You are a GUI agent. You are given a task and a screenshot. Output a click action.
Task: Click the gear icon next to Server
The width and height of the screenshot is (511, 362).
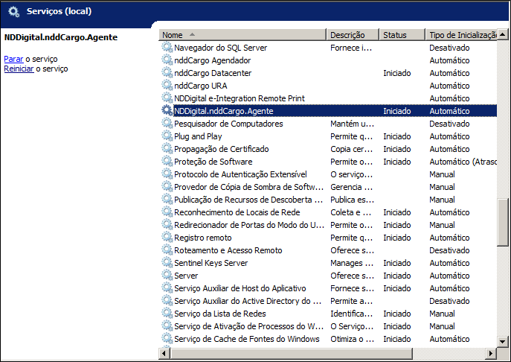[x=167, y=276]
